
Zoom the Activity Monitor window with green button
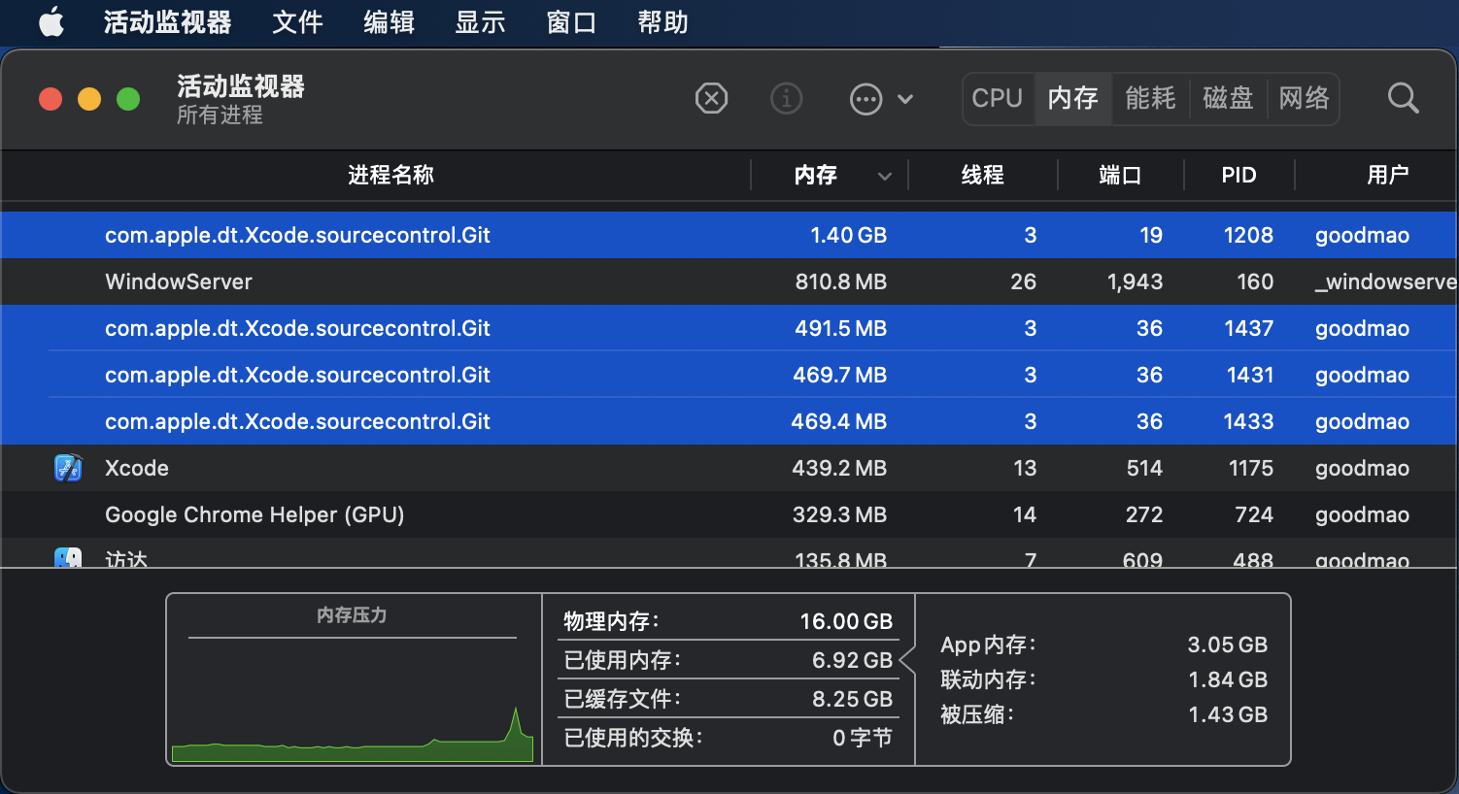pos(128,99)
